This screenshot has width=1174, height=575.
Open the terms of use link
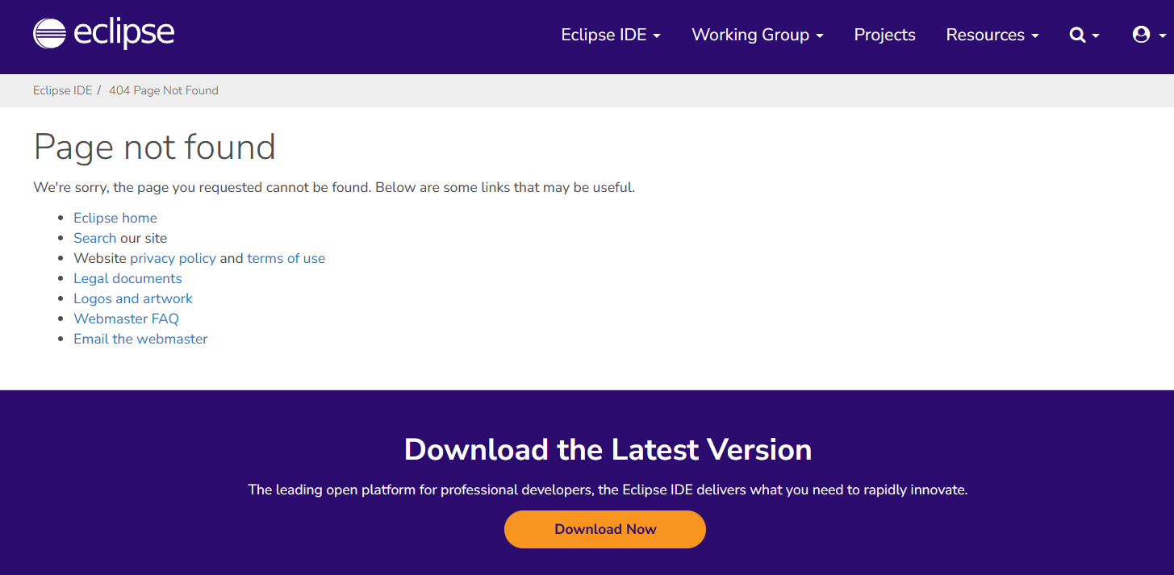pos(286,258)
